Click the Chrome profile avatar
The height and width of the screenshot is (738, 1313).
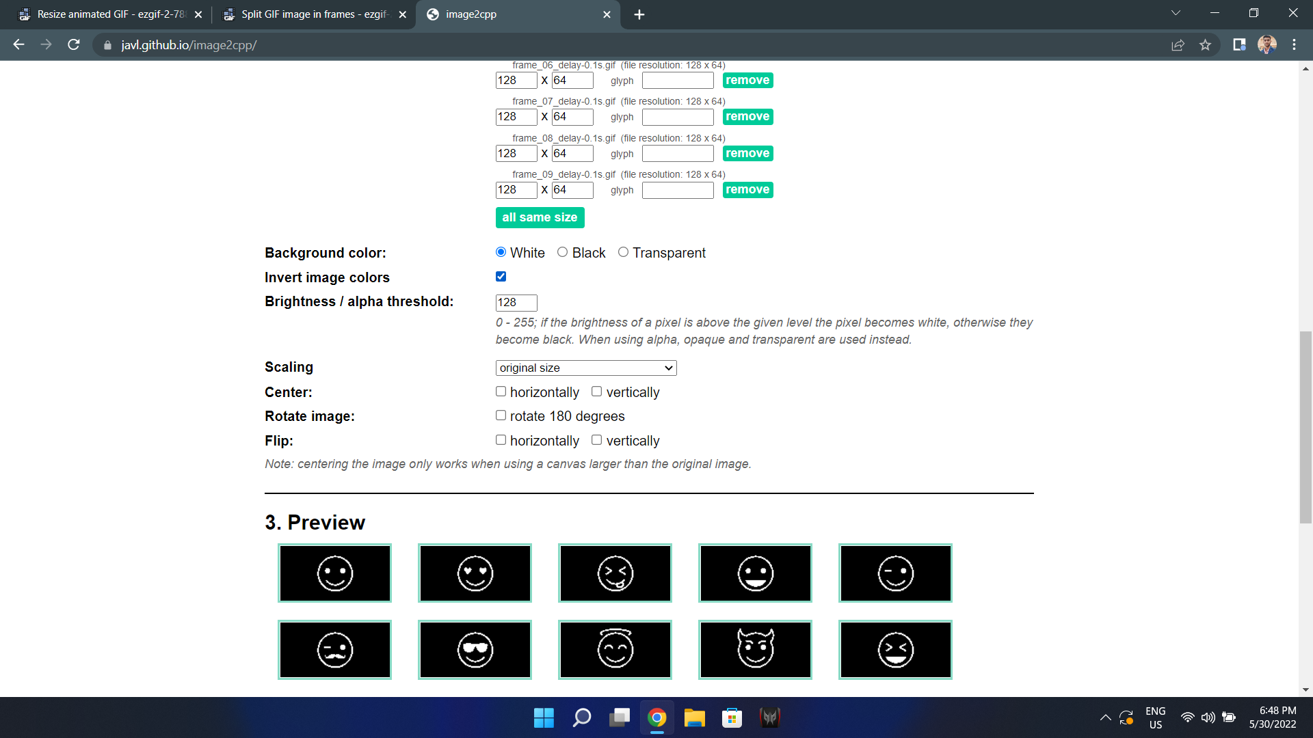[1267, 44]
